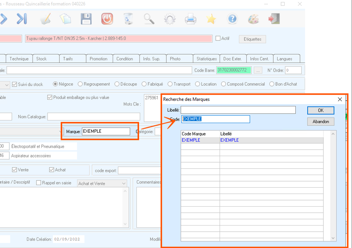Go to next record arrow

(3, 19)
